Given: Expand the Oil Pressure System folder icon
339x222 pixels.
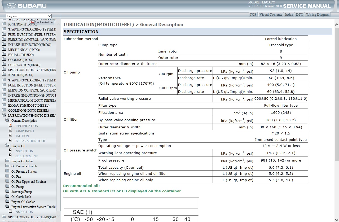Looking at the screenshot, I should 7,171.
